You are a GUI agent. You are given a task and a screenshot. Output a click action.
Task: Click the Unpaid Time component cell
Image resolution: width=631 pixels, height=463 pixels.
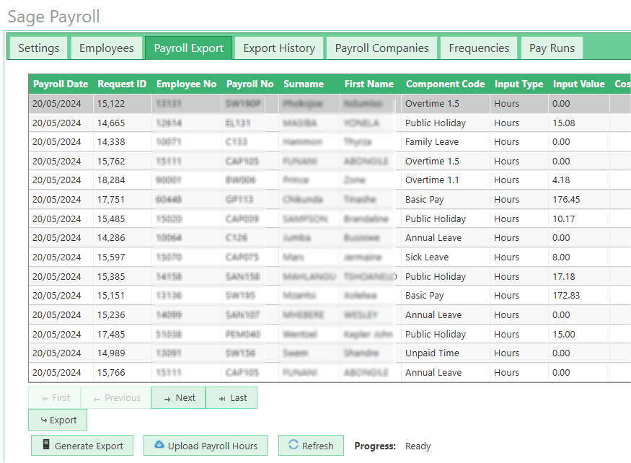point(445,353)
